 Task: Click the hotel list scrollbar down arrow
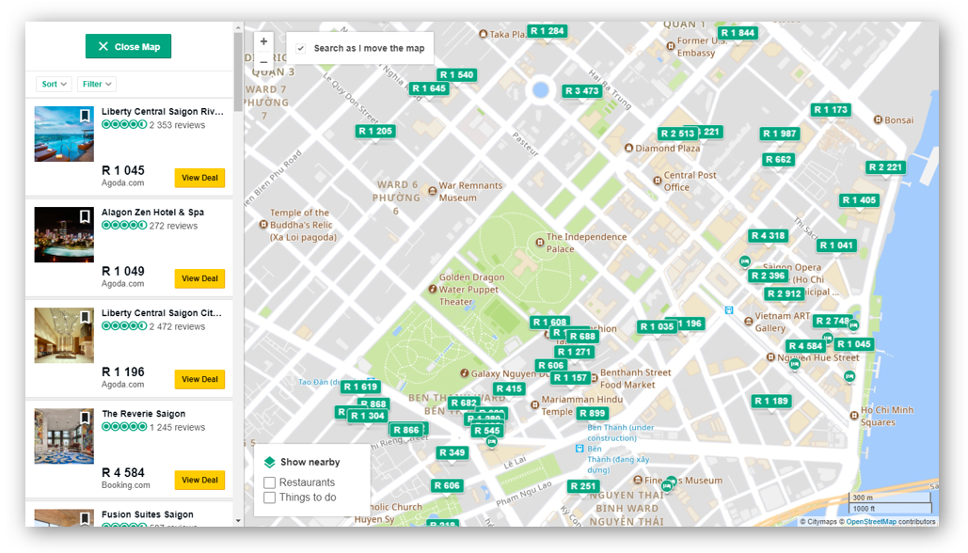238,521
